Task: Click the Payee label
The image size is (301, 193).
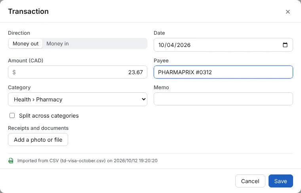Action: pos(161,61)
